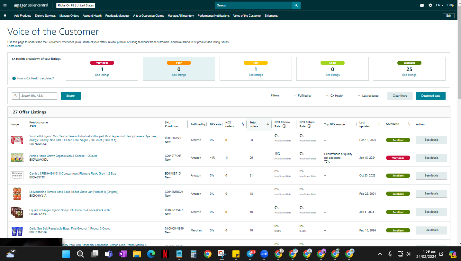Viewport: 461px width, 261px height.
Task: Open Manage All Inventory
Action: point(181,16)
